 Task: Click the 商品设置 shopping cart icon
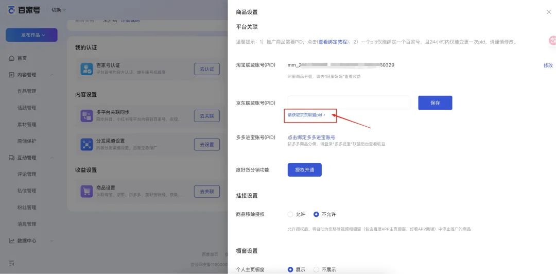pyautogui.click(x=86, y=191)
